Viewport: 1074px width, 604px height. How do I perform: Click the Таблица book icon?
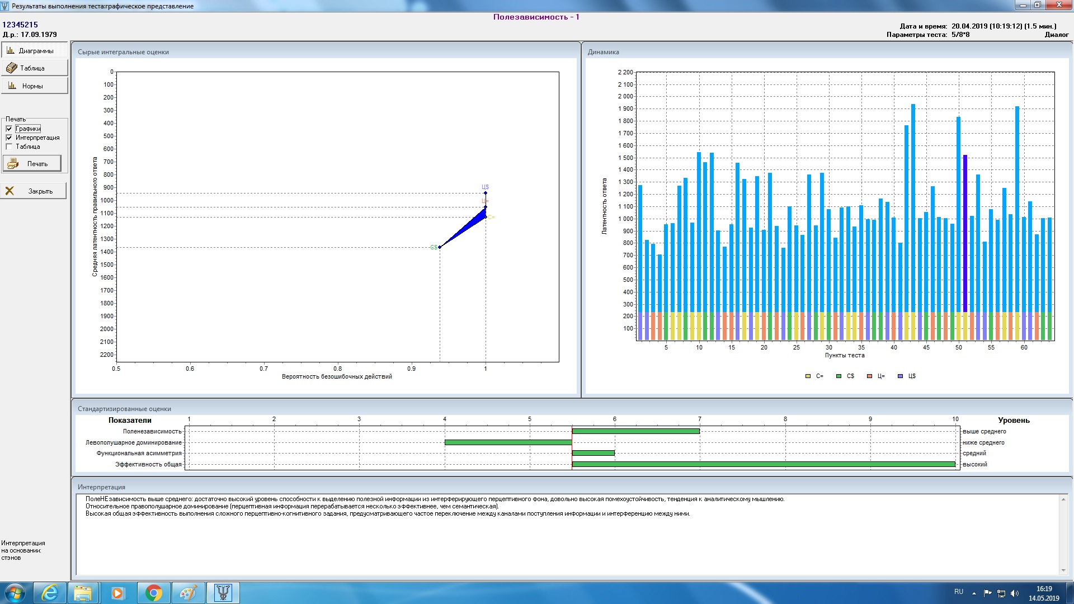pyautogui.click(x=11, y=68)
